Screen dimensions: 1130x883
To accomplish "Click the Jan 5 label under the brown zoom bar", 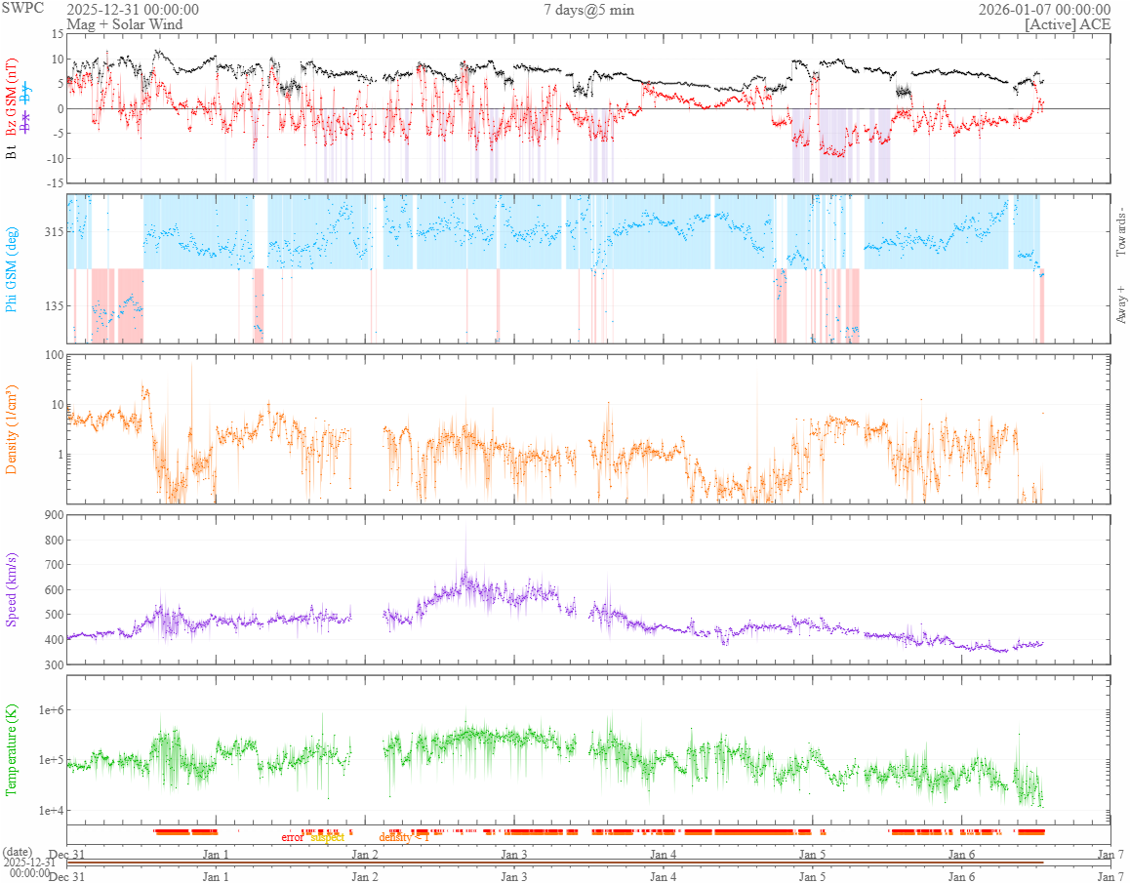I will [x=812, y=876].
